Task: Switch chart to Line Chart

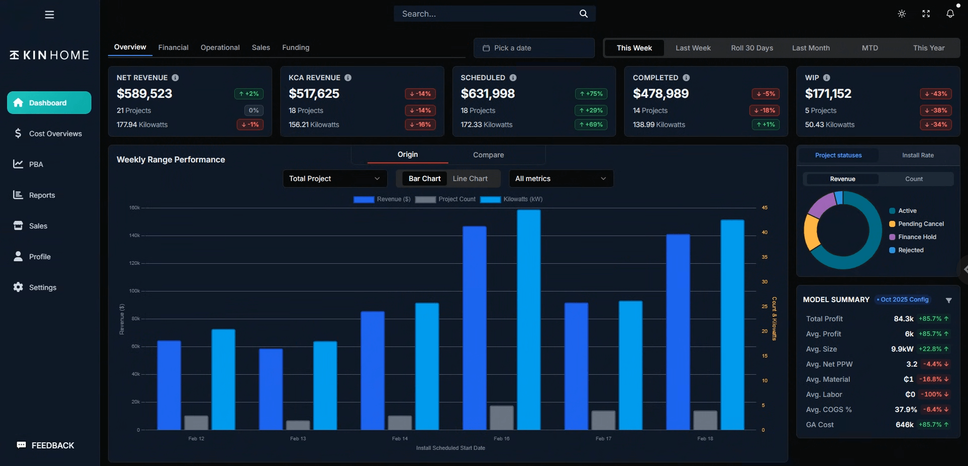Action: [470, 179]
